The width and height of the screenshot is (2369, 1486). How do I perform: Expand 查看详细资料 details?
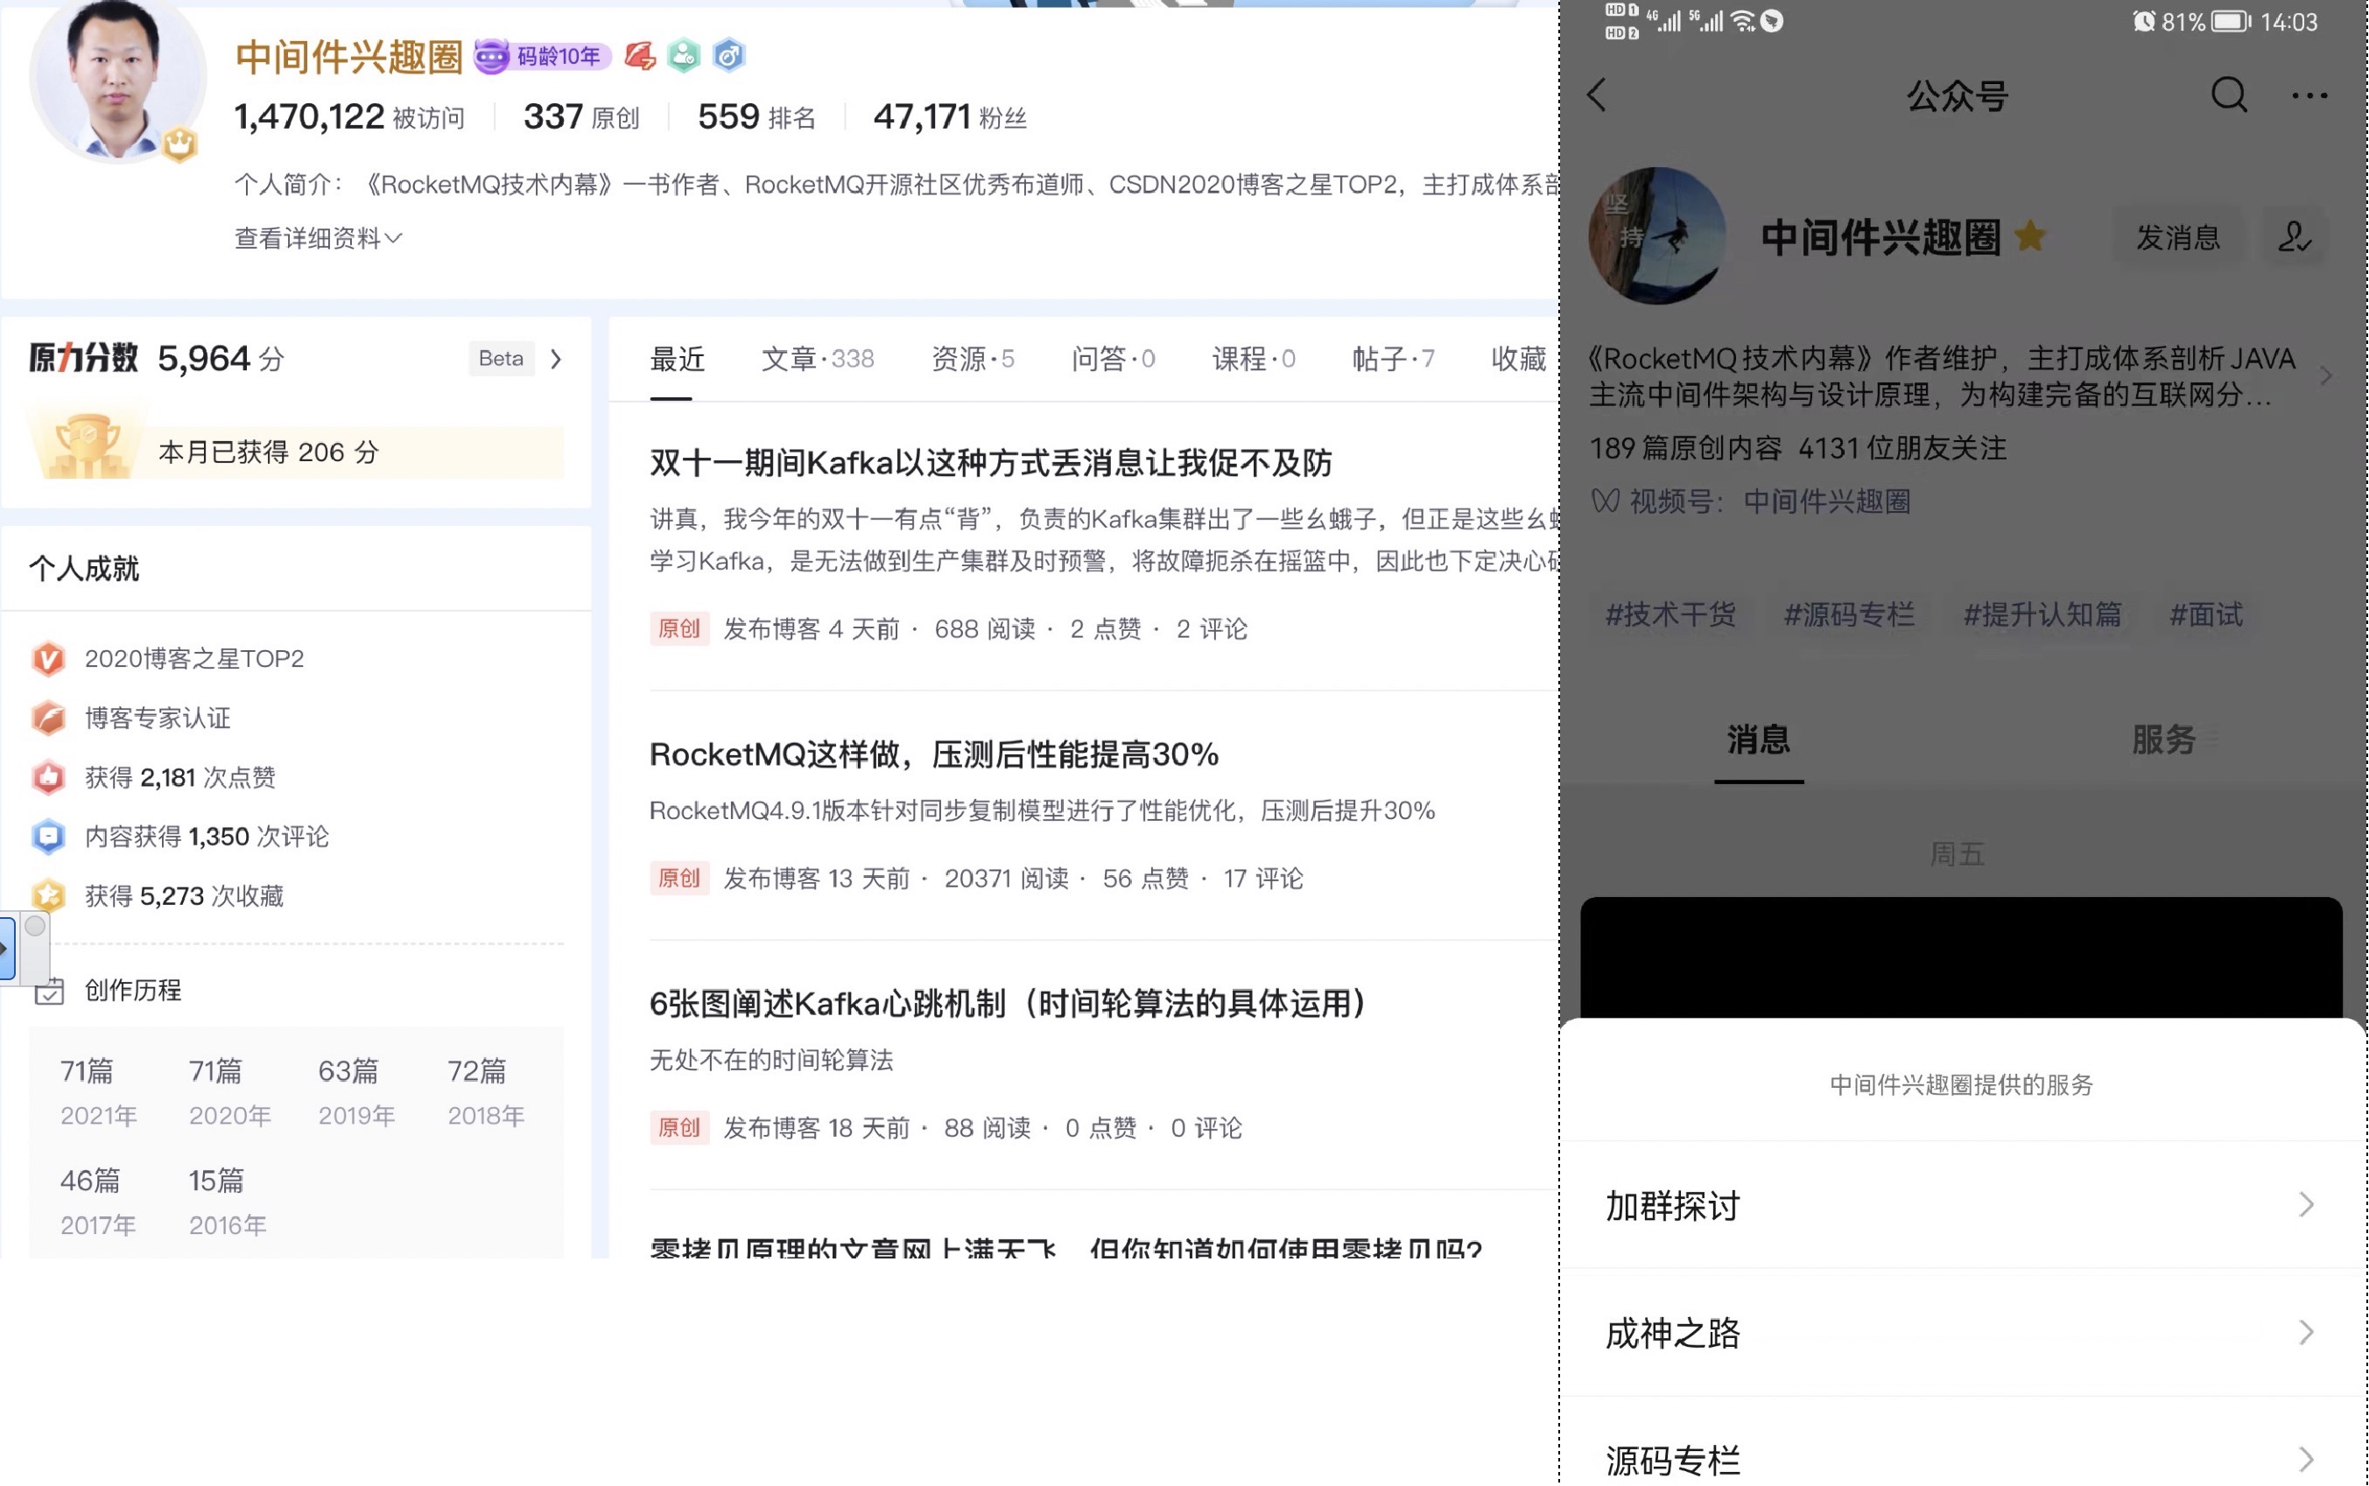(x=318, y=238)
